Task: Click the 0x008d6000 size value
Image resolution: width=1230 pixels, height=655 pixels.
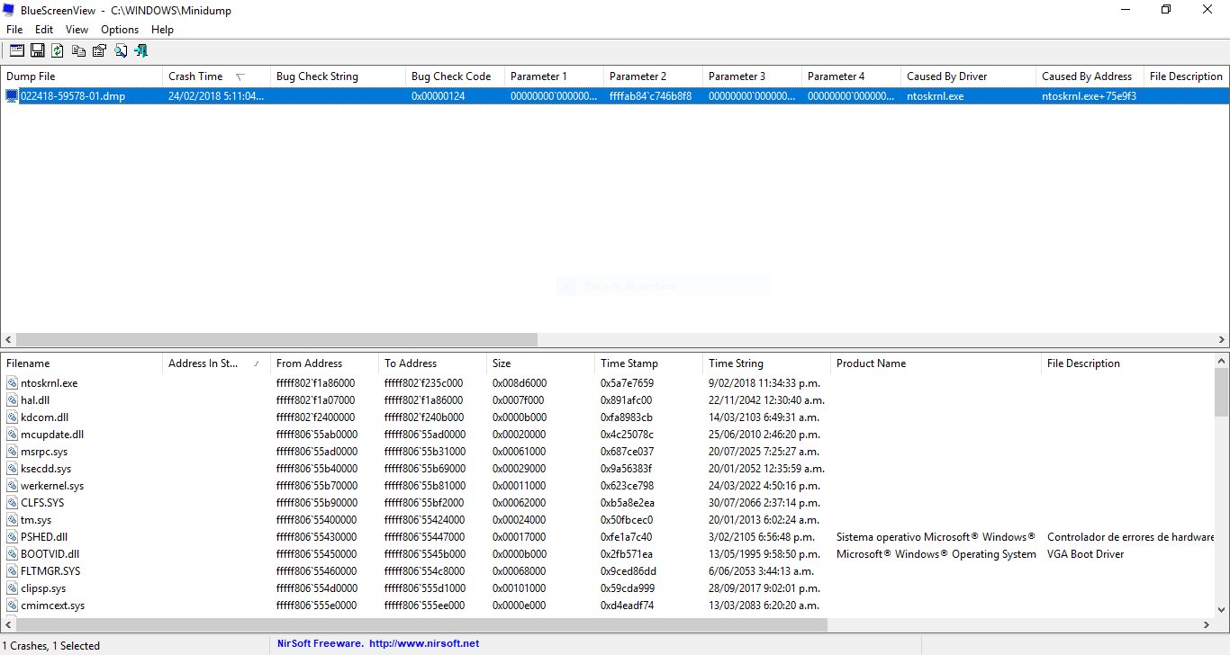Action: click(x=520, y=383)
